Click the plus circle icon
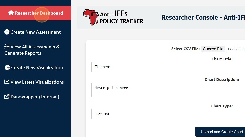245x137 pixels. pos(7,32)
